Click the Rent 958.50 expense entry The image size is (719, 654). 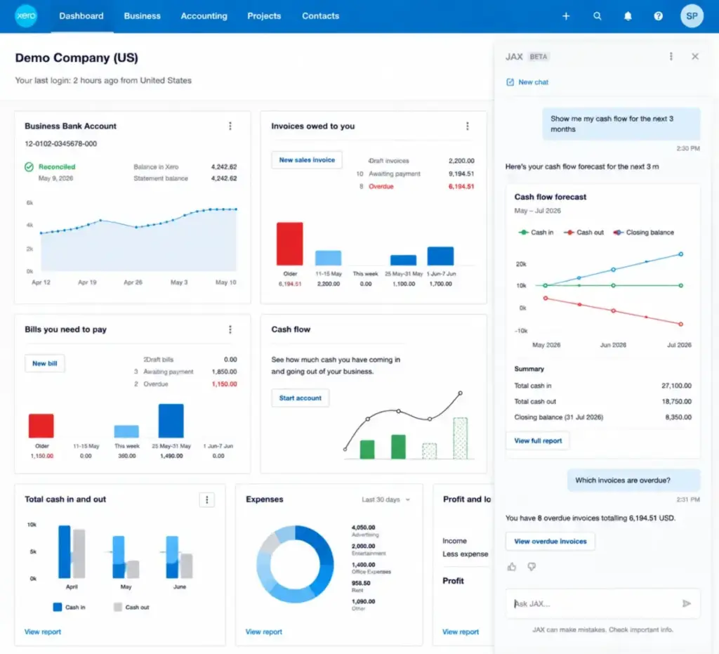click(361, 586)
